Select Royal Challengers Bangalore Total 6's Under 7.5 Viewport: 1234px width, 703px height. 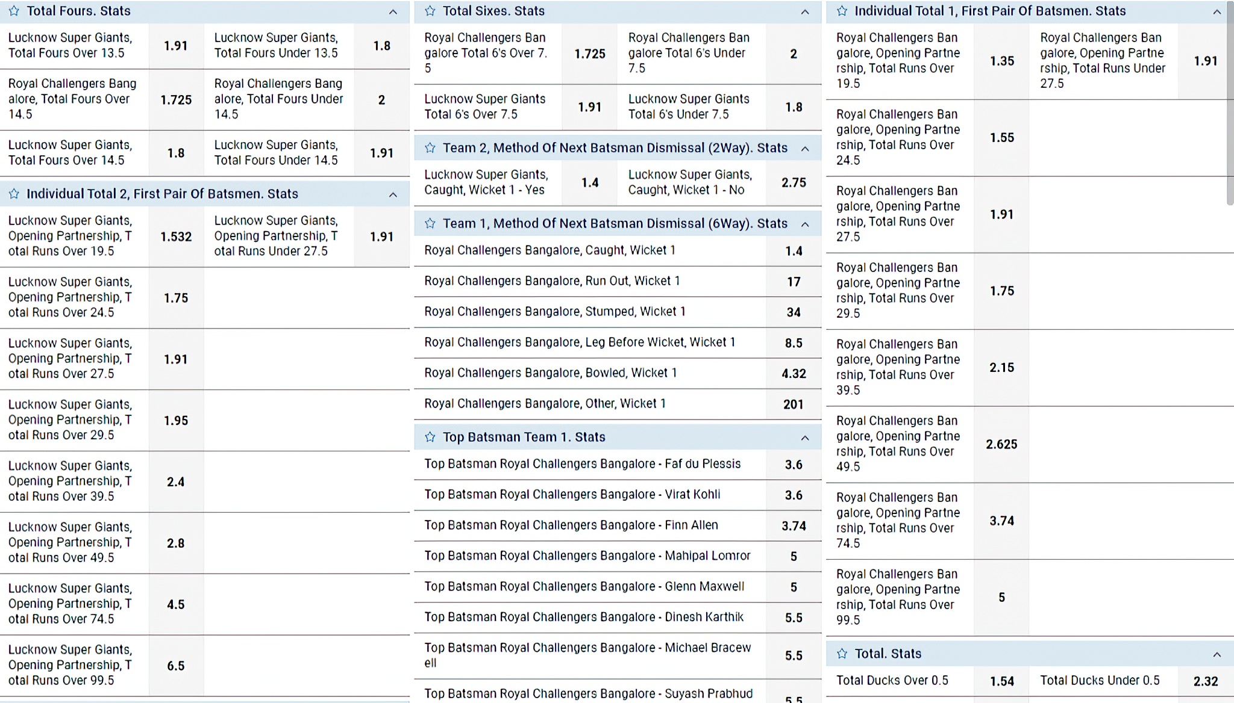pos(794,54)
